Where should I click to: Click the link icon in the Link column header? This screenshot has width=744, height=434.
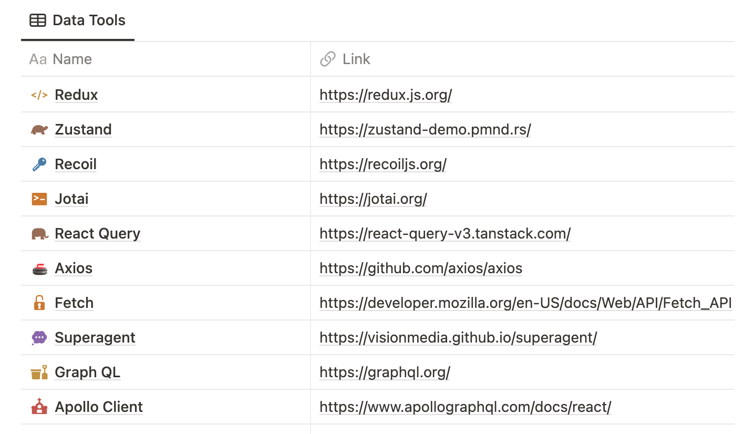[x=327, y=59]
